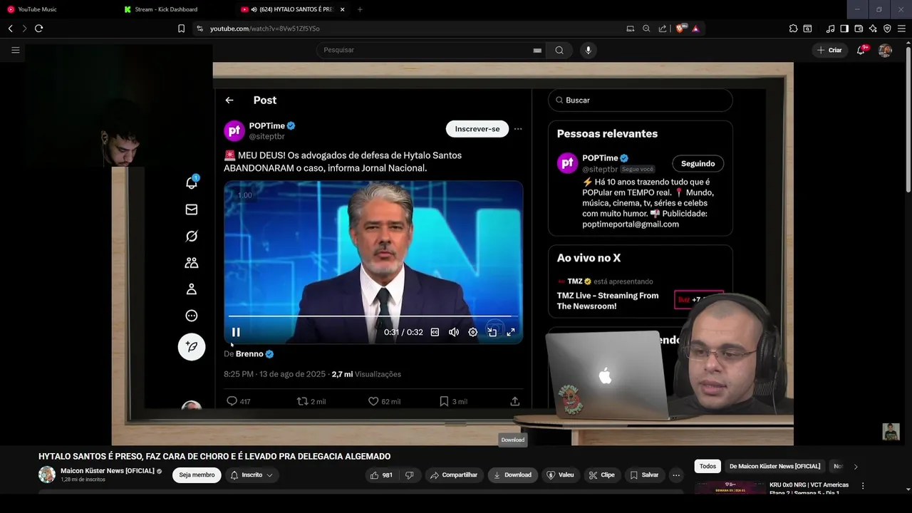This screenshot has width=912, height=513.
Task: Click the Salvar save button
Action: tap(645, 475)
